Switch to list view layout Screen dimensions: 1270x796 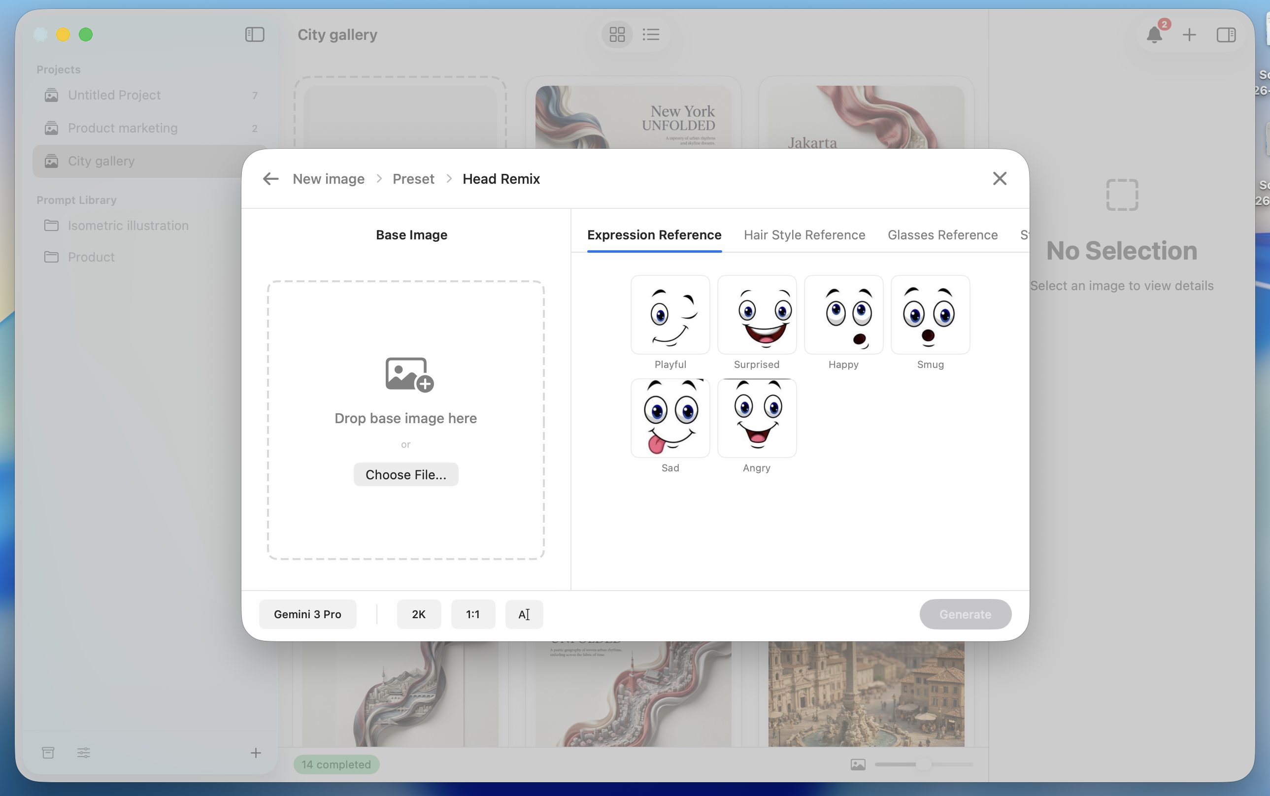pos(651,34)
